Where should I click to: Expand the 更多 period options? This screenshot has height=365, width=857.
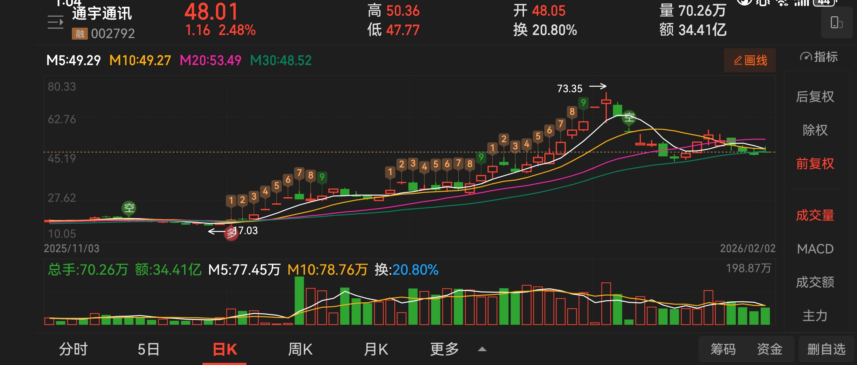coord(444,349)
